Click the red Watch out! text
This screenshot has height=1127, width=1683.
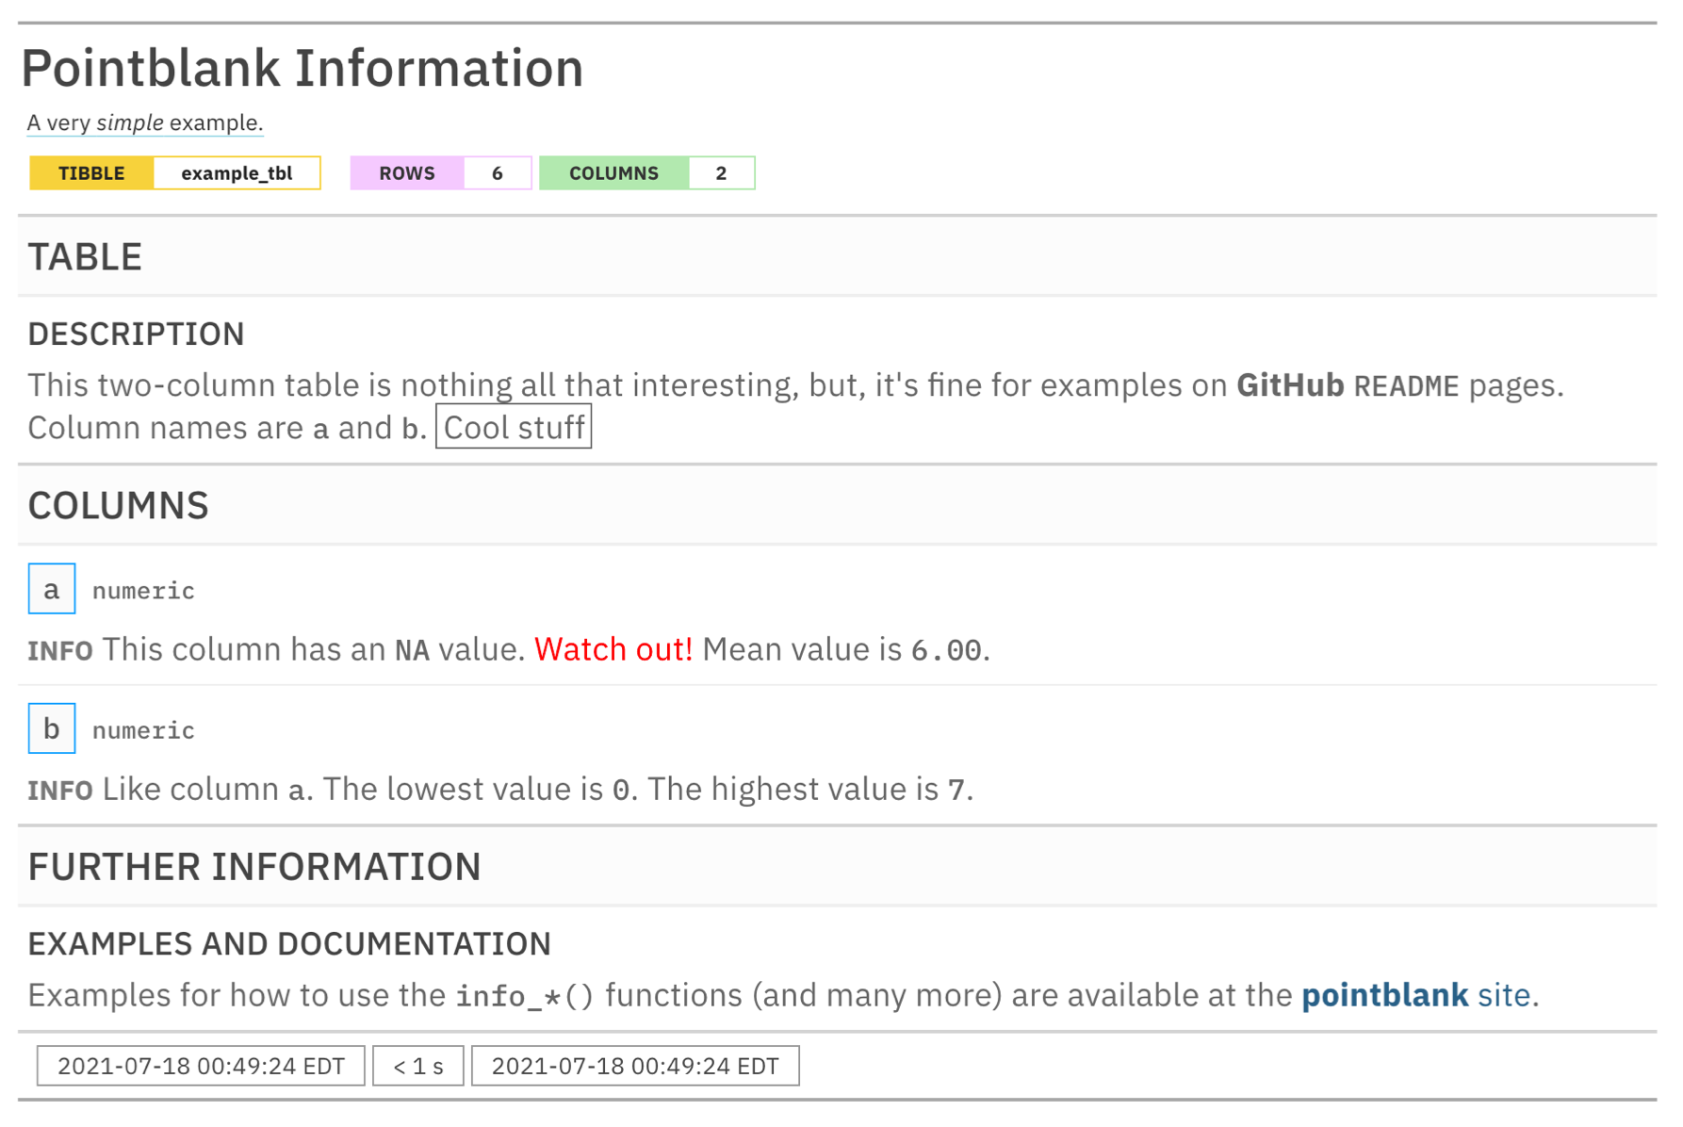[613, 649]
